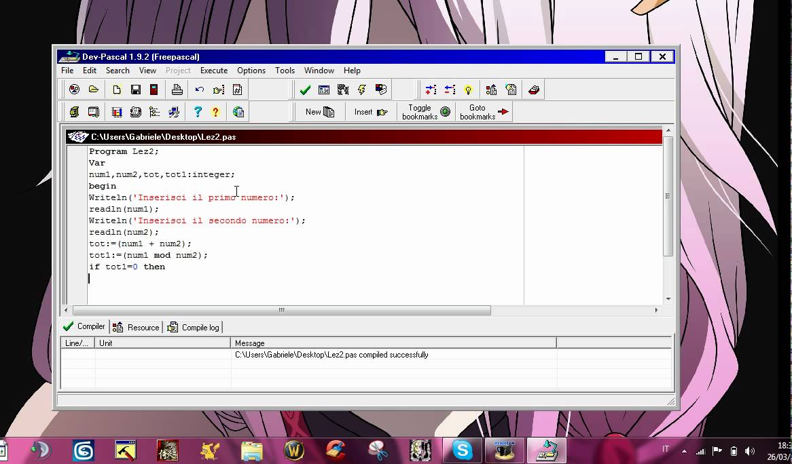Click the Lez2.pas document title bar
This screenshot has width=792, height=464.
coord(363,136)
